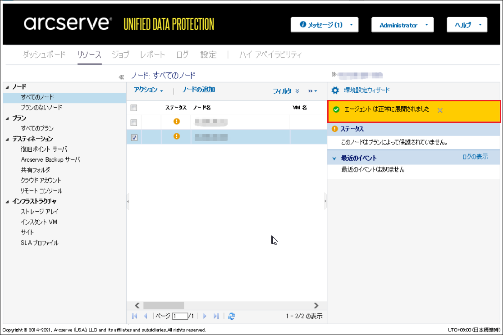The height and width of the screenshot is (335, 503).
Task: Open the ジョブ tab
Action: coord(120,55)
